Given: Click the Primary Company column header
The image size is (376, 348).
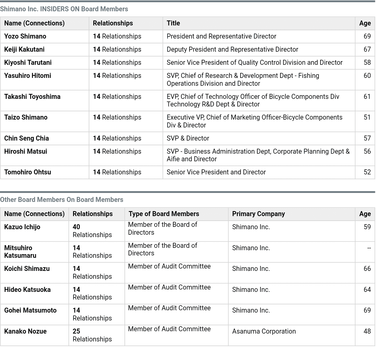Looking at the screenshot, I should point(258,214).
